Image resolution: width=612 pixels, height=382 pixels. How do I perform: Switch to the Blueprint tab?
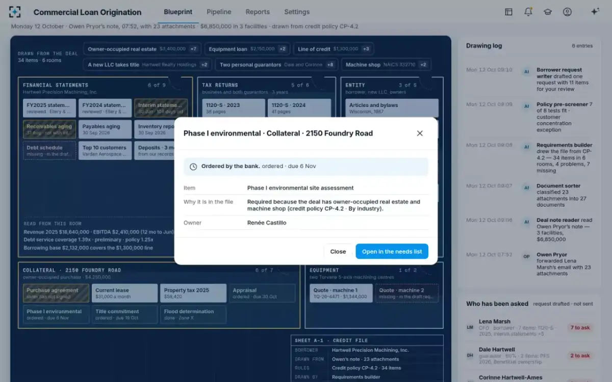click(x=178, y=12)
